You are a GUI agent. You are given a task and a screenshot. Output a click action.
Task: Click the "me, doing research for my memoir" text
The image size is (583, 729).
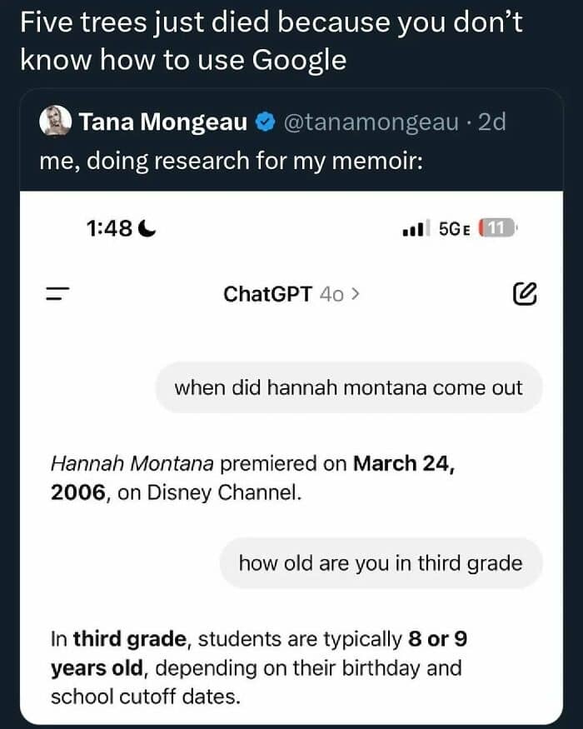click(232, 161)
